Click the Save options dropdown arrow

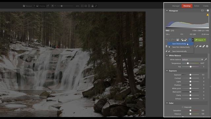[193, 40]
